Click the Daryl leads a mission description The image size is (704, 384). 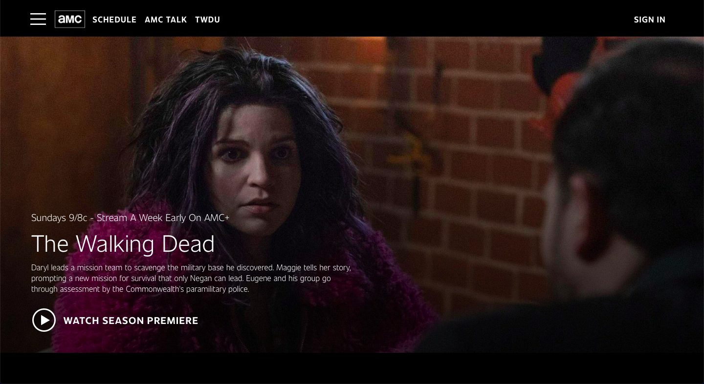(x=191, y=278)
